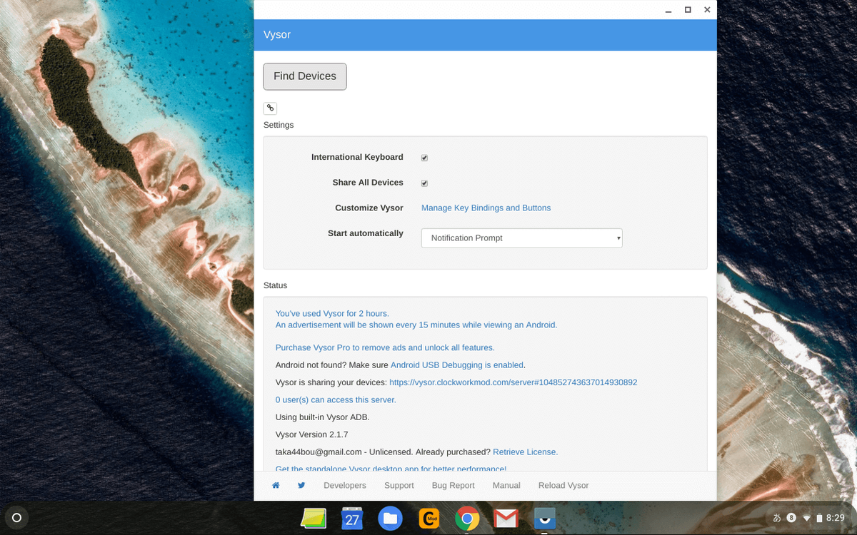Open the Bug Report footer item
Screen dimensions: 857x535
point(453,485)
